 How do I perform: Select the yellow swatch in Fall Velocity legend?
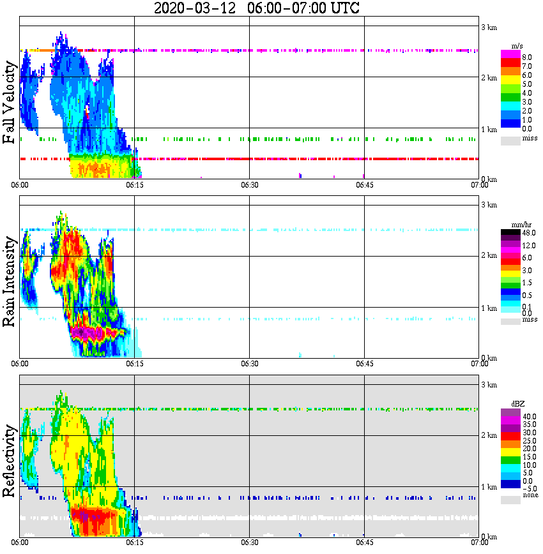[510, 80]
